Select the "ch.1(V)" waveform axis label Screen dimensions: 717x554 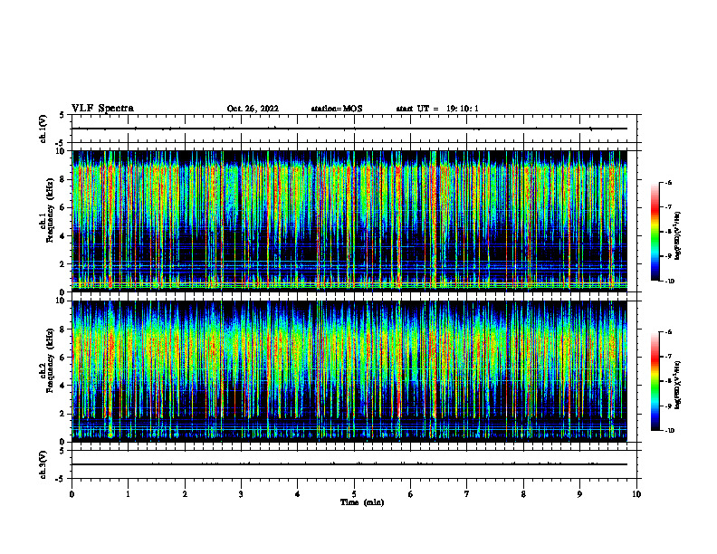pos(43,129)
